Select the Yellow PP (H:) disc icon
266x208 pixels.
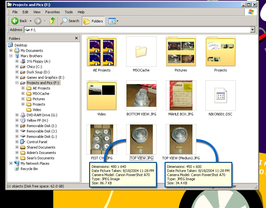click(x=23, y=120)
